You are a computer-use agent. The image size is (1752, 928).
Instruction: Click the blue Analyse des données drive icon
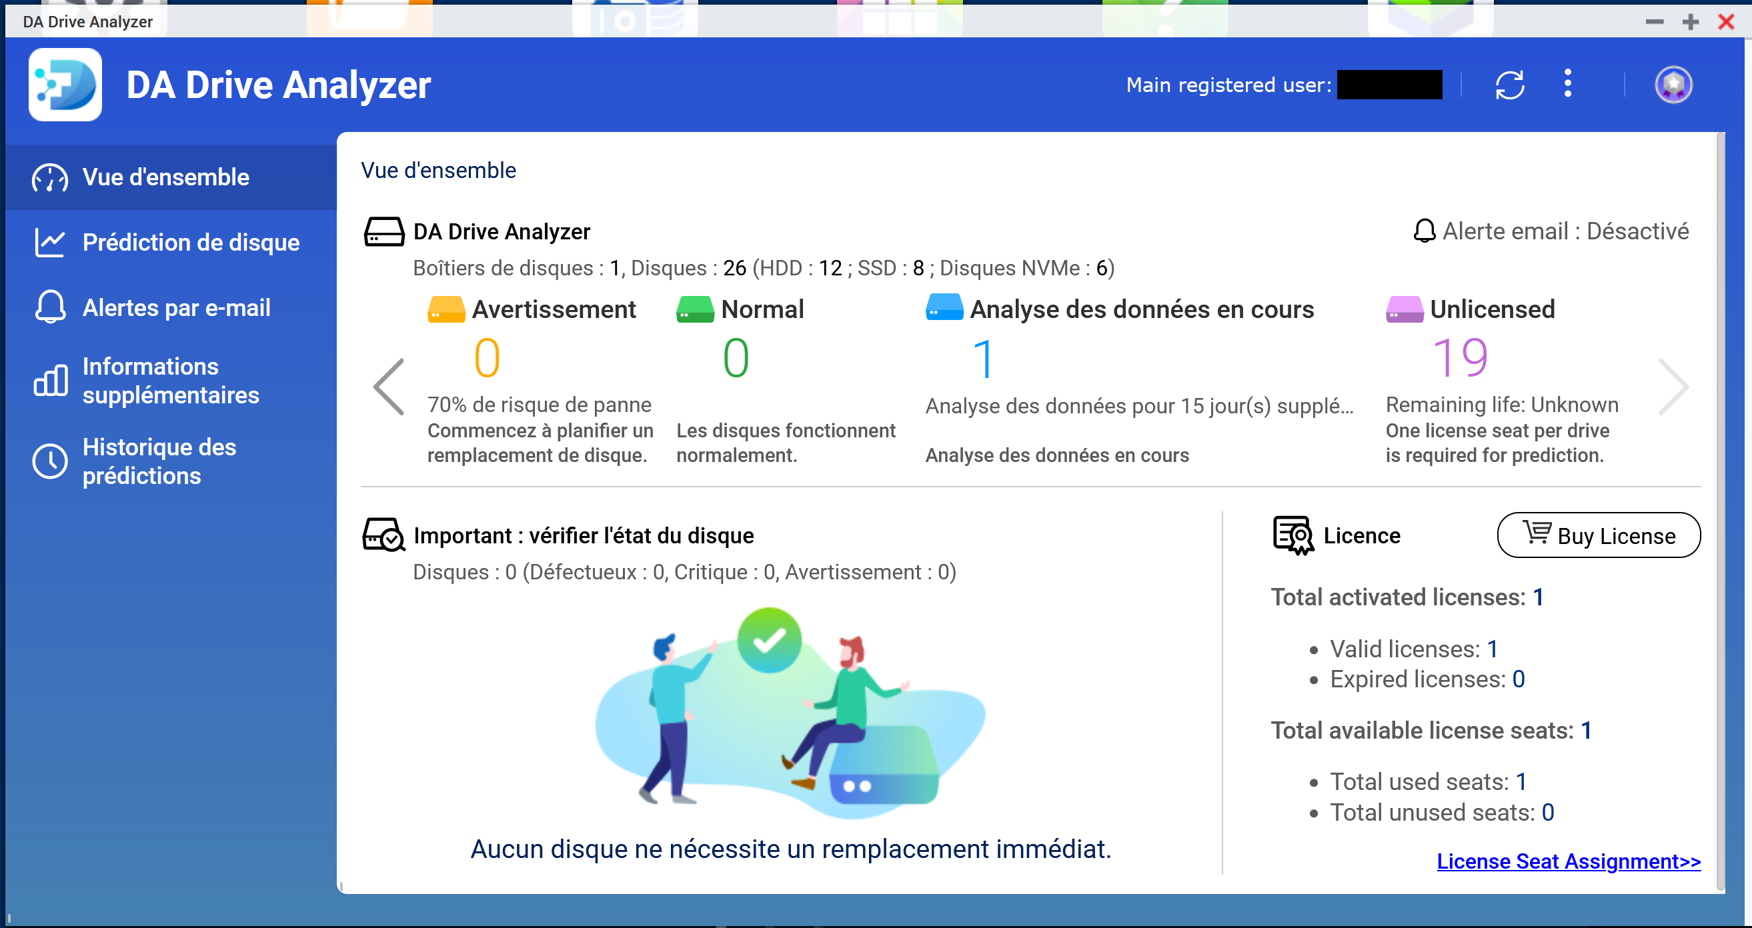click(944, 307)
